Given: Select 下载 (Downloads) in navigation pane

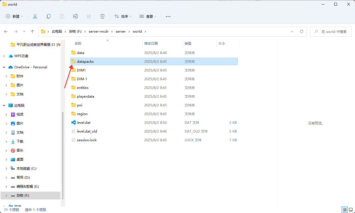Looking at the screenshot, I should 20,142.
